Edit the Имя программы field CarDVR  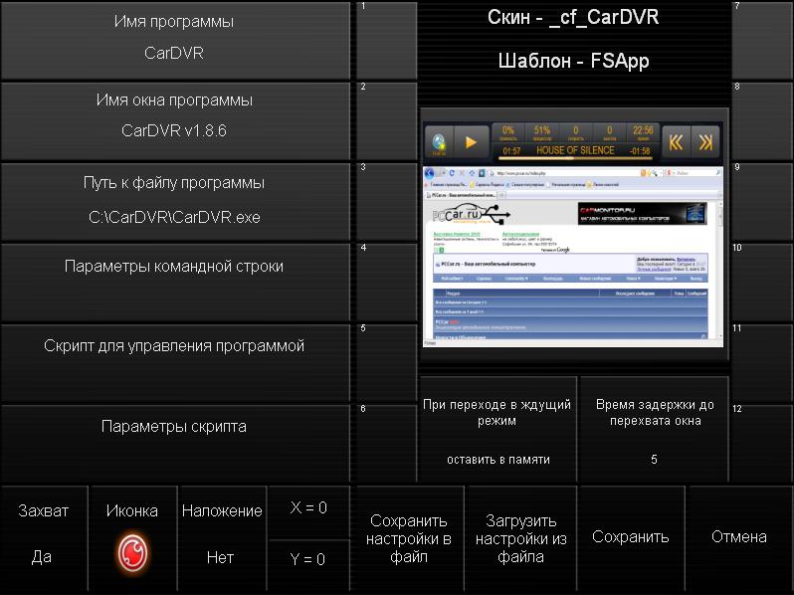point(174,39)
